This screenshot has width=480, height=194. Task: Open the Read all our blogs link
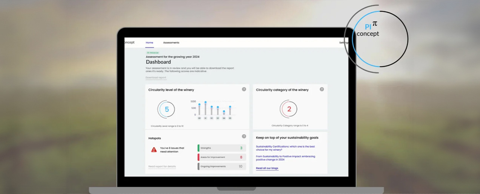(x=267, y=168)
